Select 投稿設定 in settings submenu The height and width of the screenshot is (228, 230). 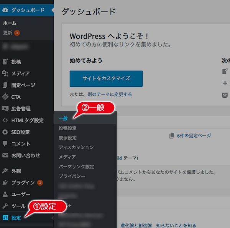[x=67, y=128]
